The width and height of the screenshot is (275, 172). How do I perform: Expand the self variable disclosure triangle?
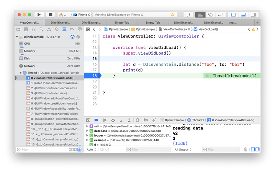point(87,126)
